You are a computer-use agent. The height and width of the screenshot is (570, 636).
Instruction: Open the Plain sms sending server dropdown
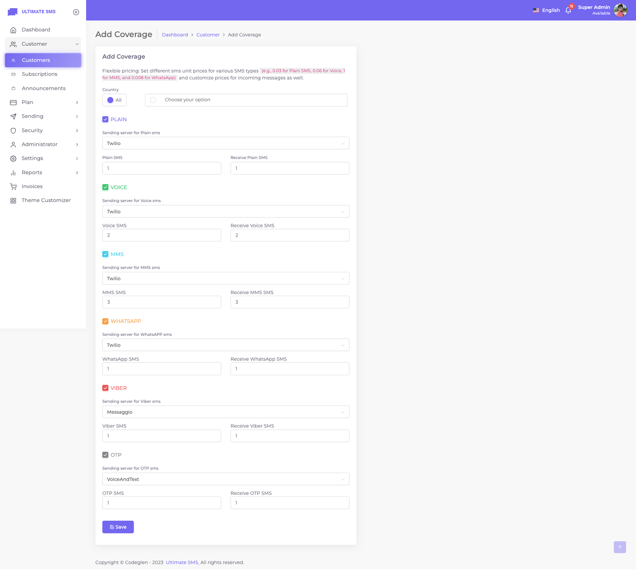225,143
